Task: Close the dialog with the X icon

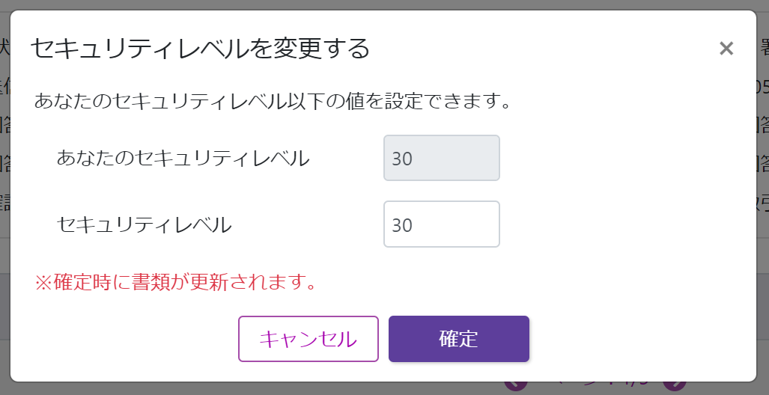Action: tap(726, 49)
